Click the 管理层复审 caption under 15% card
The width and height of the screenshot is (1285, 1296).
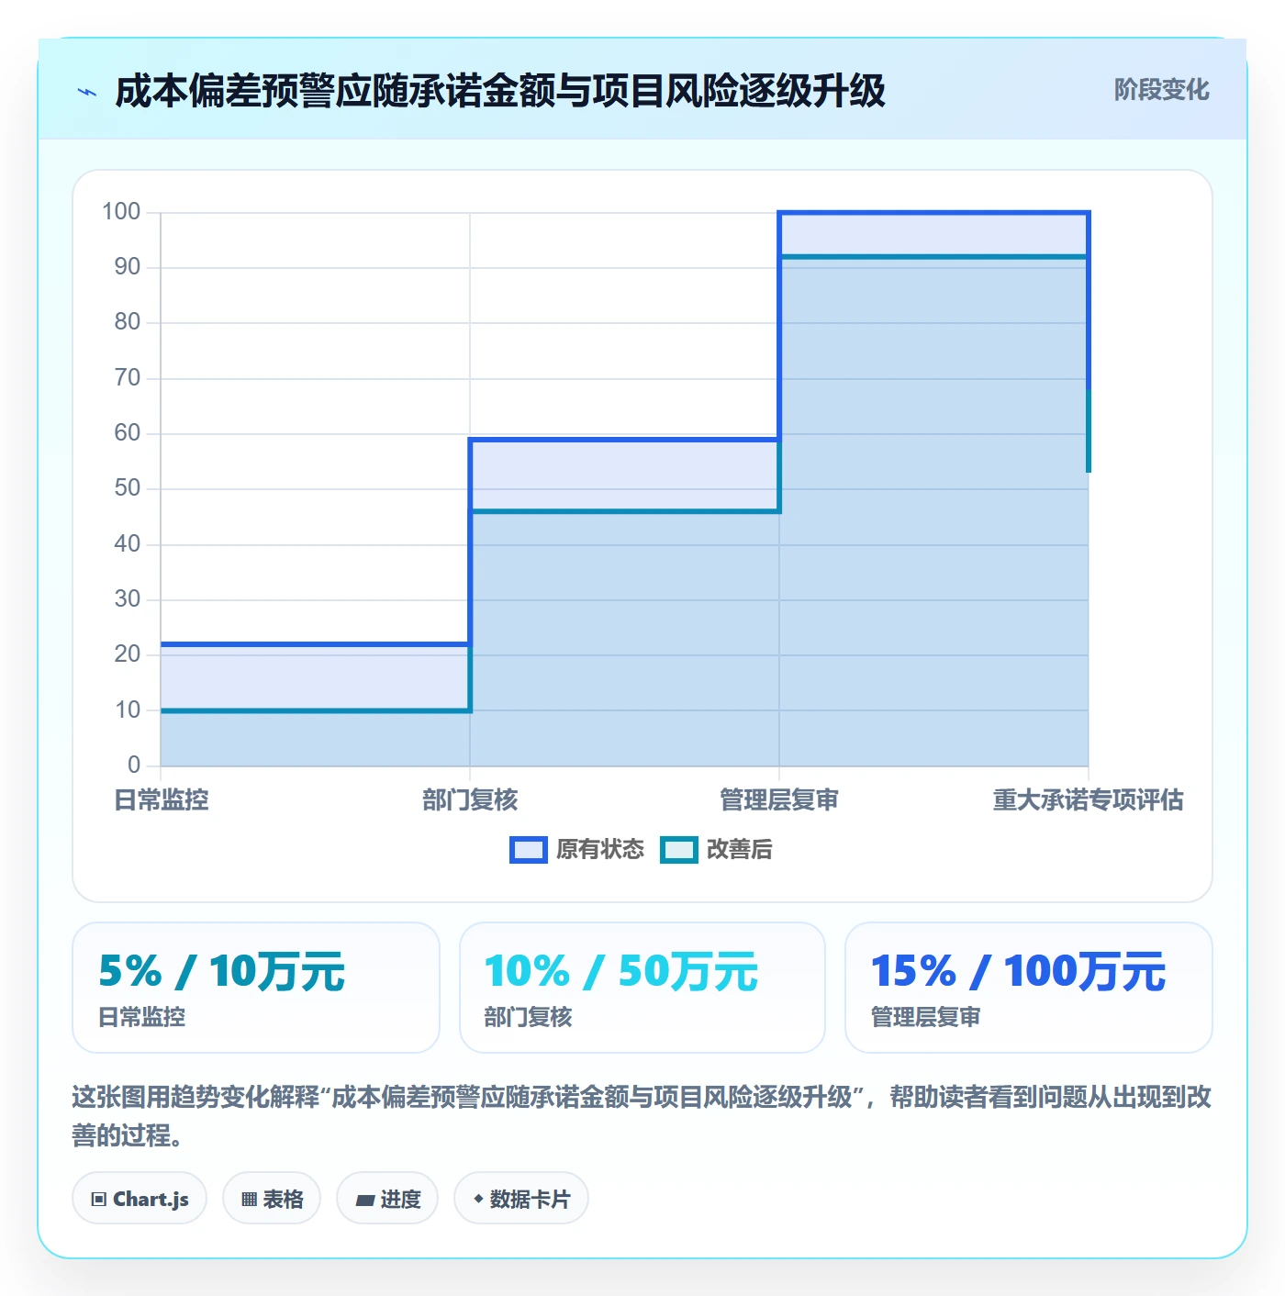click(926, 1017)
